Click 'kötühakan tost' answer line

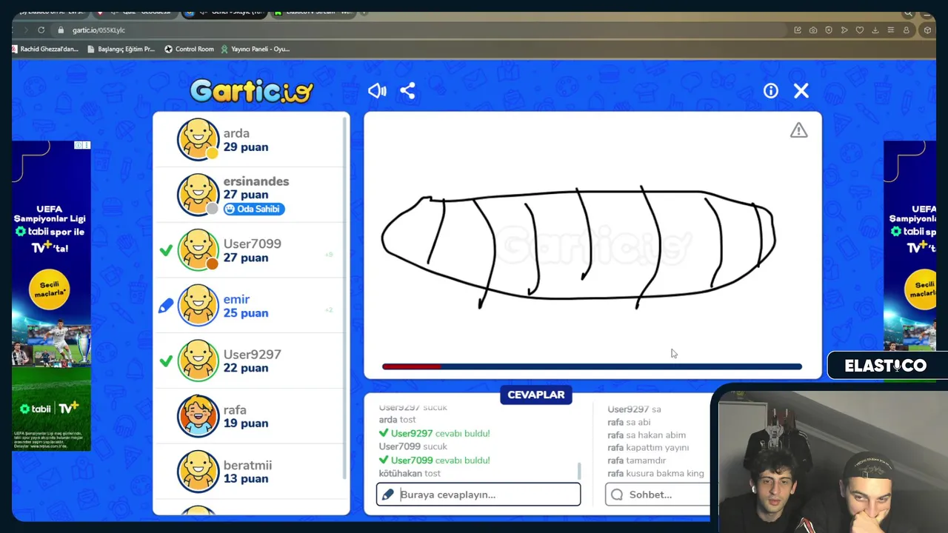click(x=410, y=473)
